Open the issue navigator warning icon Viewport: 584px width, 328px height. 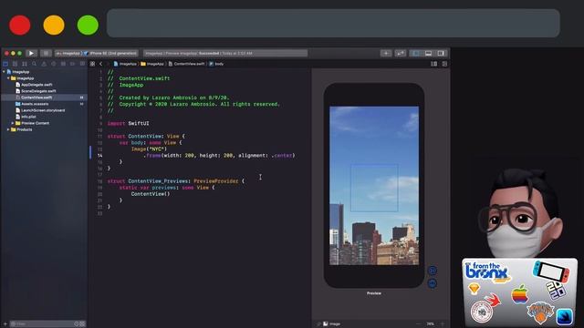pyautogui.click(x=44, y=64)
